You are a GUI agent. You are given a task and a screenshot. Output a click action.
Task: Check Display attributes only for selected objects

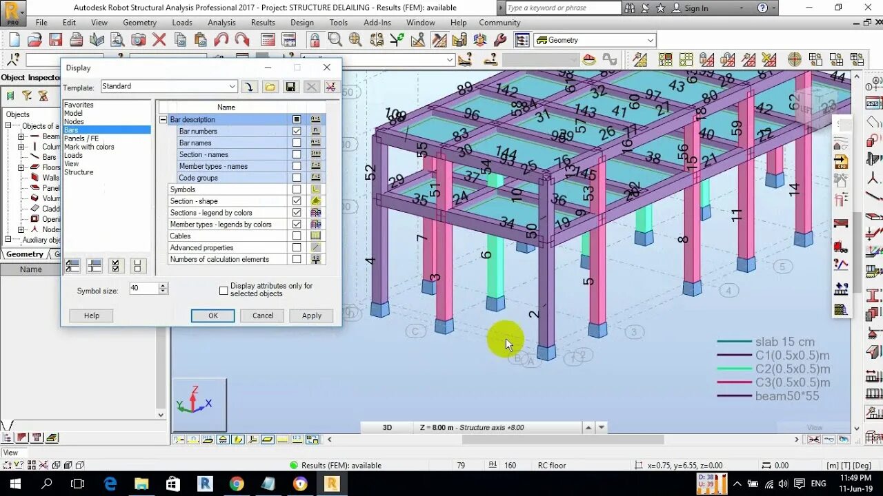[224, 291]
